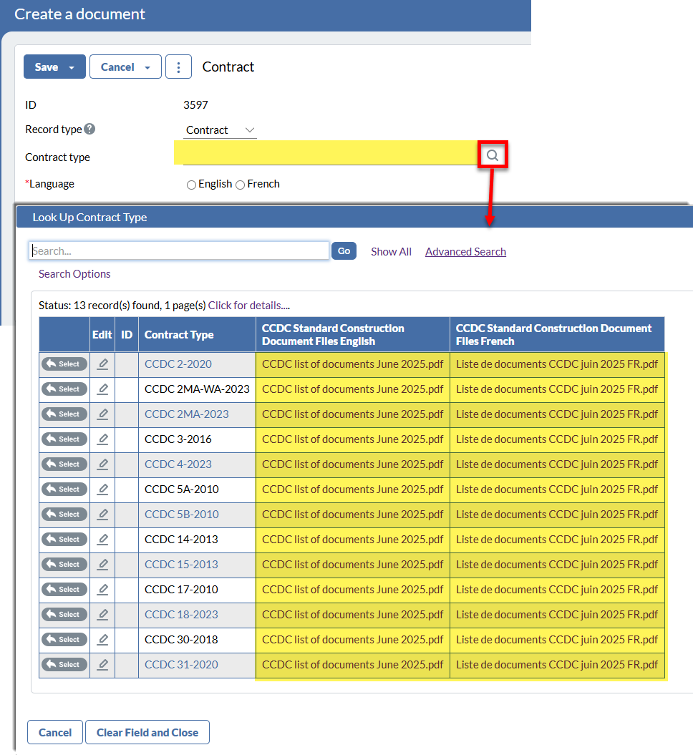Choose the French language radio button
Viewport: 693px width, 755px height.
241,185
